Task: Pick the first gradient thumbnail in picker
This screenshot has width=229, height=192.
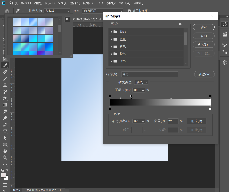Action: 17,22
